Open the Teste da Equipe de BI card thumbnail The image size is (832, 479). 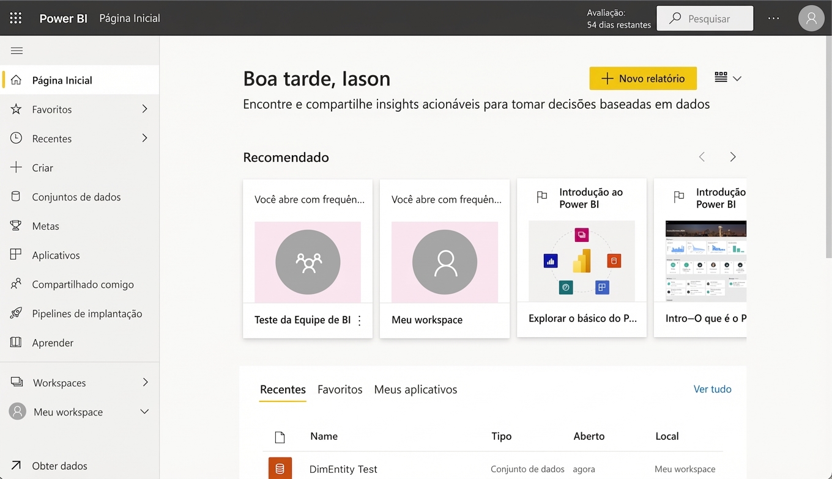click(x=308, y=262)
